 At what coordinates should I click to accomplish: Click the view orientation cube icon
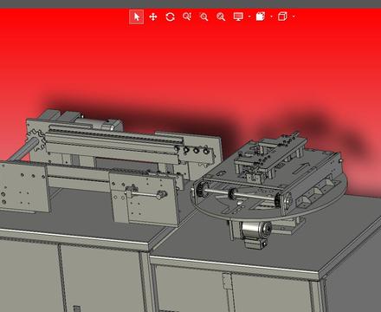click(x=282, y=16)
